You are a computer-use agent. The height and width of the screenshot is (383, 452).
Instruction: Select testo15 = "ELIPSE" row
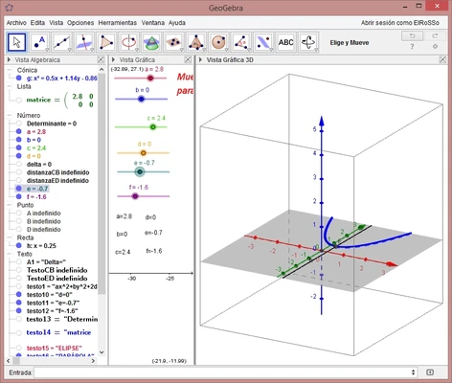tap(55, 348)
